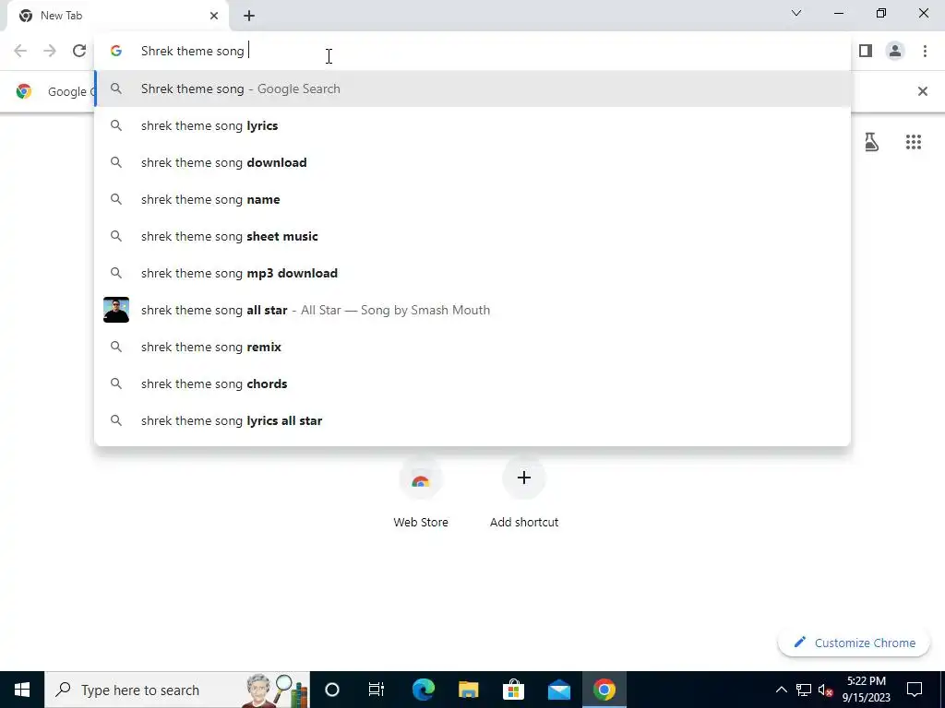Choose 'shrek theme song chords' suggestion

point(472,383)
